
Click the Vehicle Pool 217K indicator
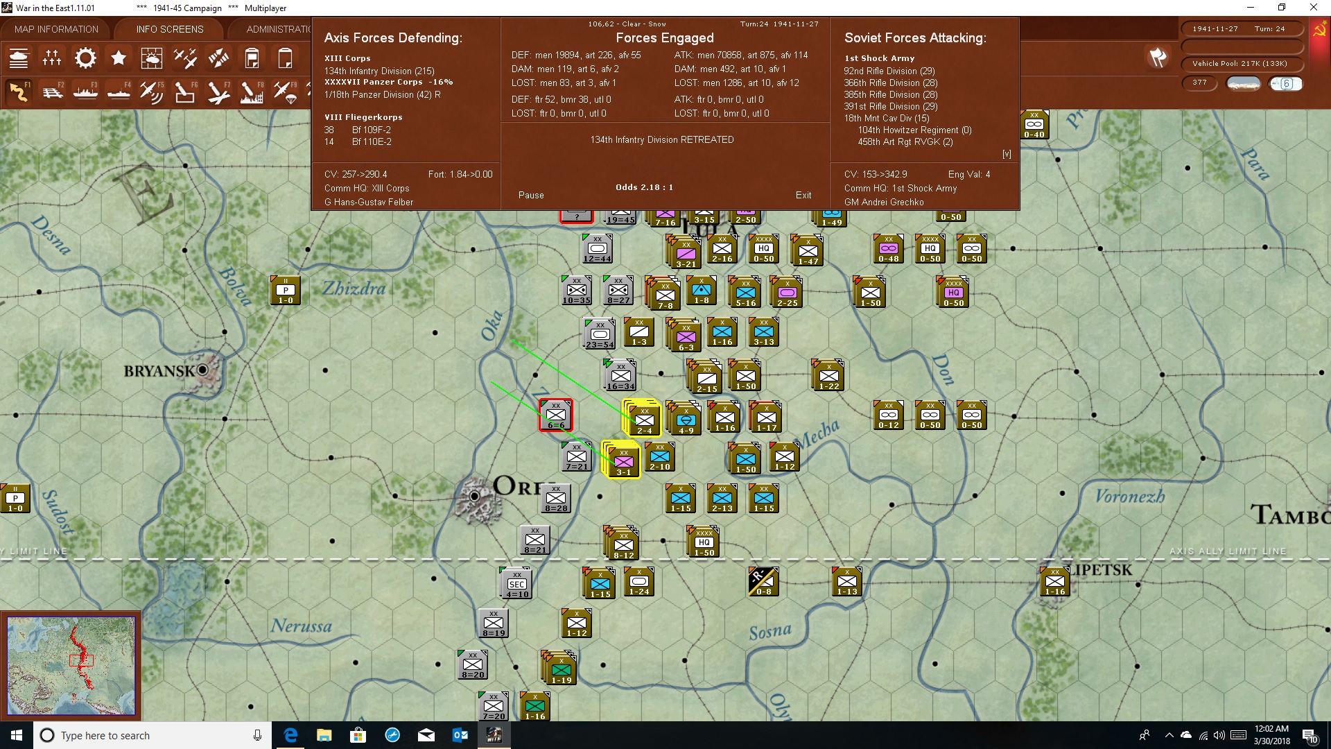[1241, 64]
